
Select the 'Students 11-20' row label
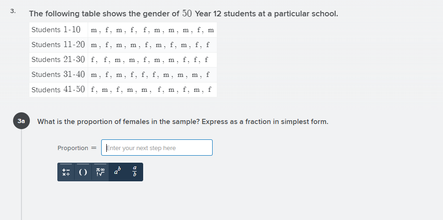[x=58, y=45]
